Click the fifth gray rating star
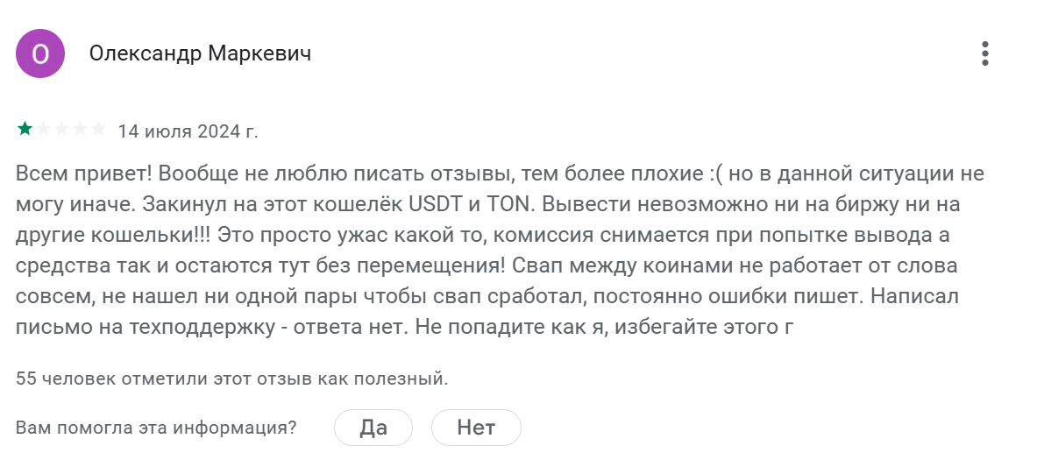 (x=98, y=130)
